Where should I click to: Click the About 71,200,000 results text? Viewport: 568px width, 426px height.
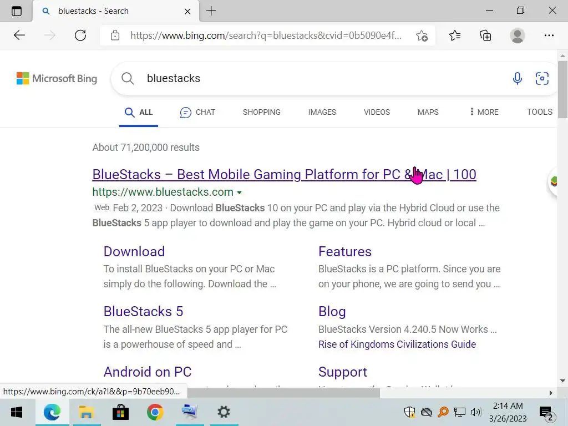click(146, 148)
